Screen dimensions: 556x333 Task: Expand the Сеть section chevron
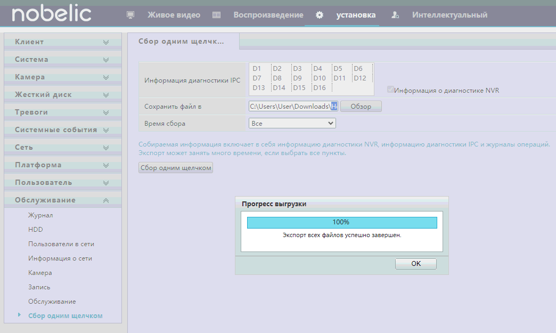[105, 148]
